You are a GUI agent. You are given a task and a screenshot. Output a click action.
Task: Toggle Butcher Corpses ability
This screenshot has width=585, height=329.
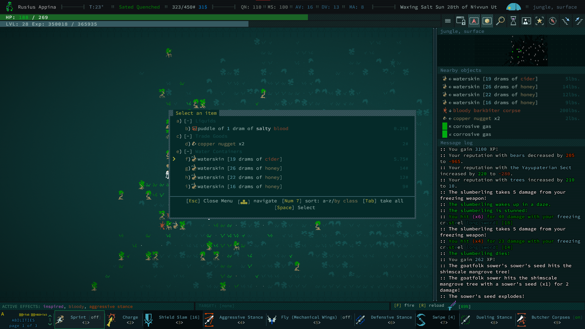(550, 320)
